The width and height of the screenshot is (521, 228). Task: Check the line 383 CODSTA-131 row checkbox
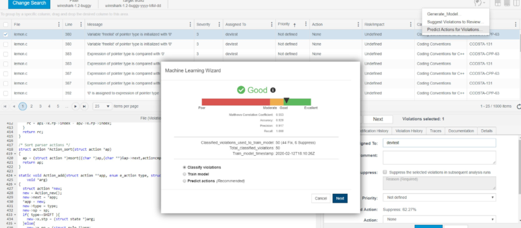[x=6, y=63]
